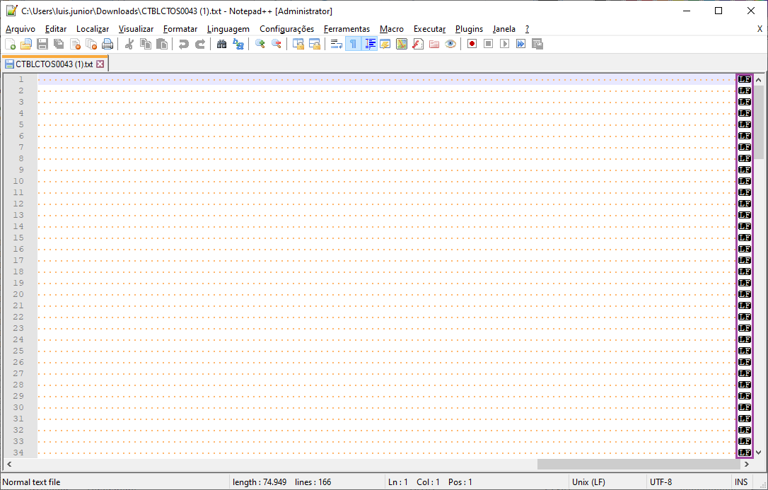The width and height of the screenshot is (768, 490).
Task: Click the Close All documents icon
Action: tap(91, 44)
